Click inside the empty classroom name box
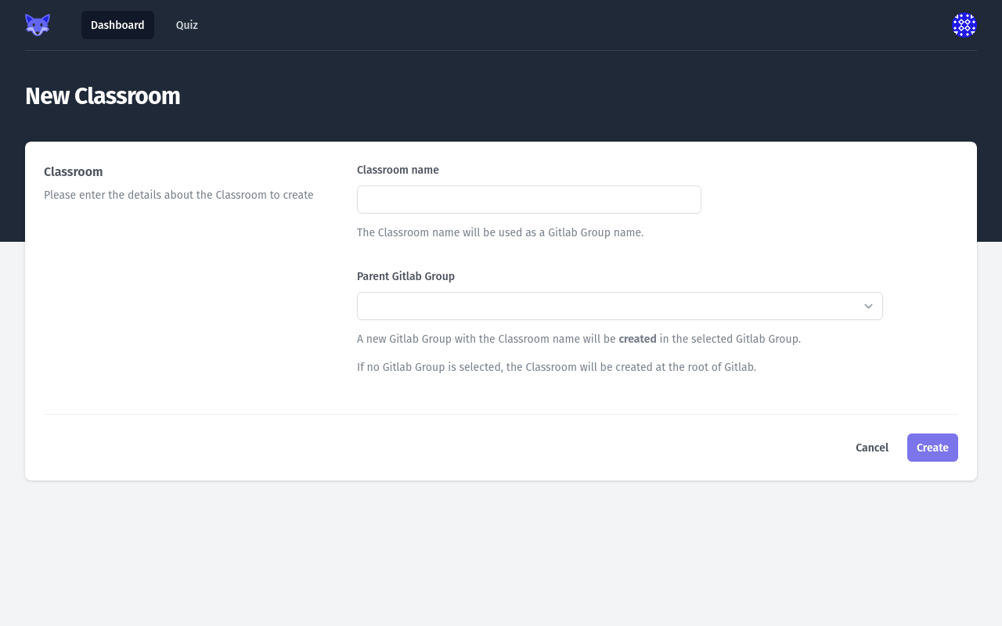 pyautogui.click(x=528, y=200)
